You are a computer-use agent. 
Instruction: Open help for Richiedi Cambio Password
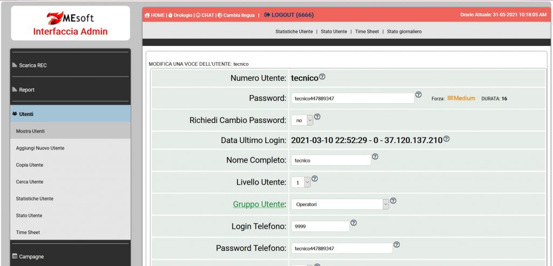pos(317,117)
